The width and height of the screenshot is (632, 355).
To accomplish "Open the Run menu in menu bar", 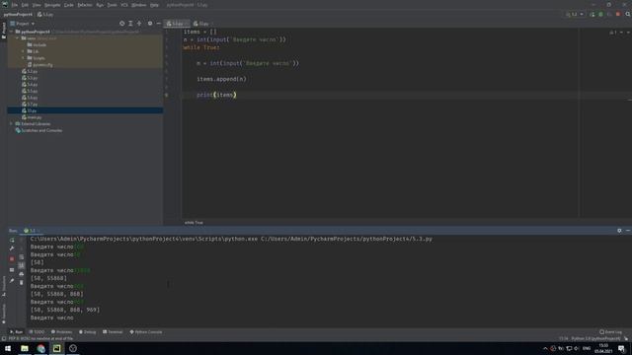I will [100, 5].
